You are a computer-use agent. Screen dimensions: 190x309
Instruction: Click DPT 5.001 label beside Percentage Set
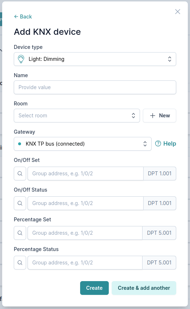pyautogui.click(x=159, y=233)
